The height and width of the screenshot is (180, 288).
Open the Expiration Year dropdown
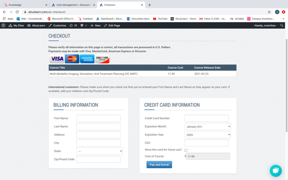tap(208, 135)
